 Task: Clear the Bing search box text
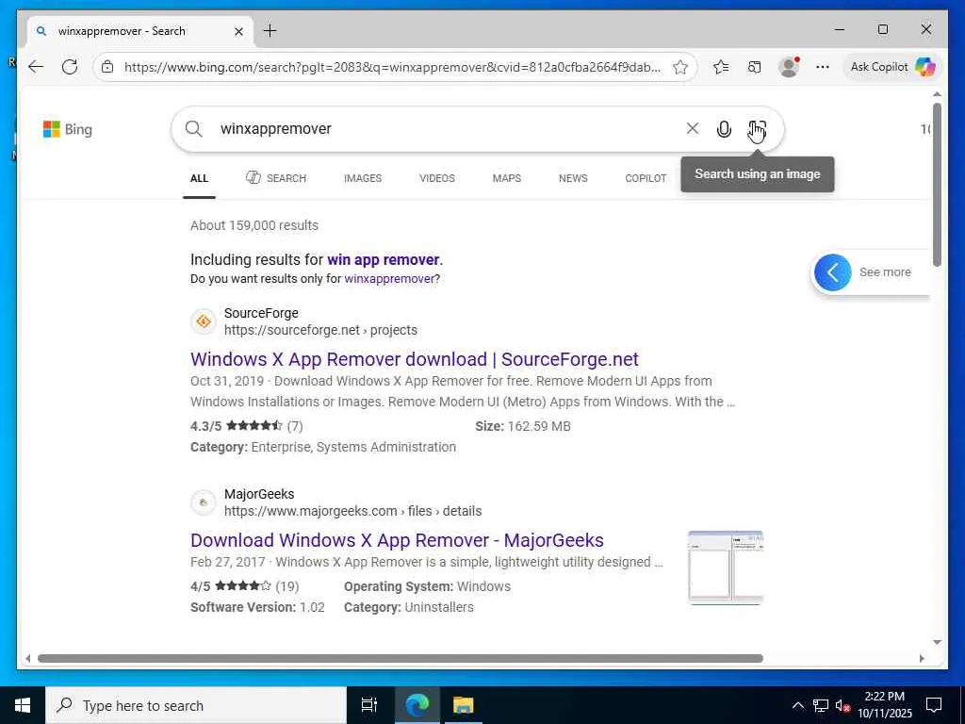[693, 128]
